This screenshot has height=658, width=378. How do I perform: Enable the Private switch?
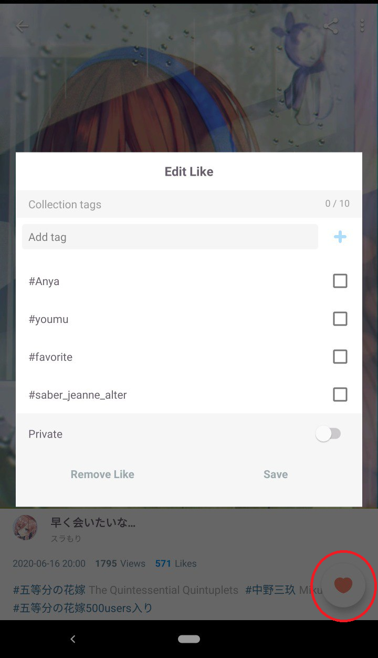click(328, 433)
